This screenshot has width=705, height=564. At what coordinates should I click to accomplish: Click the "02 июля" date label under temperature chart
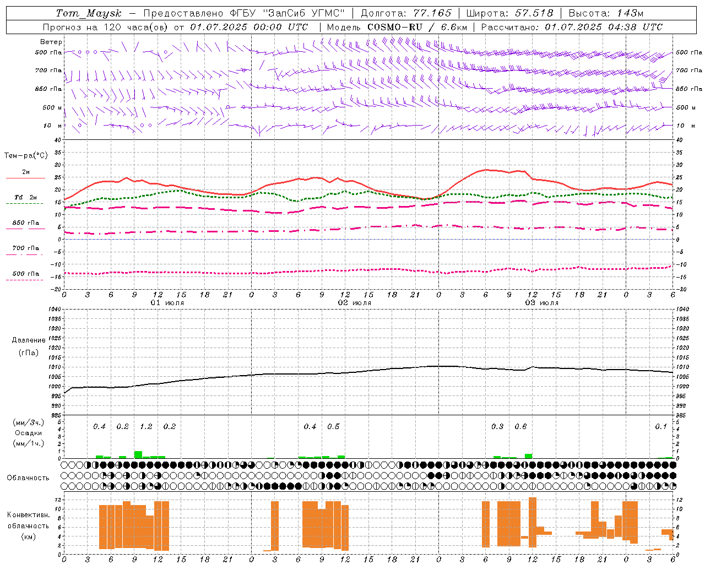355,303
